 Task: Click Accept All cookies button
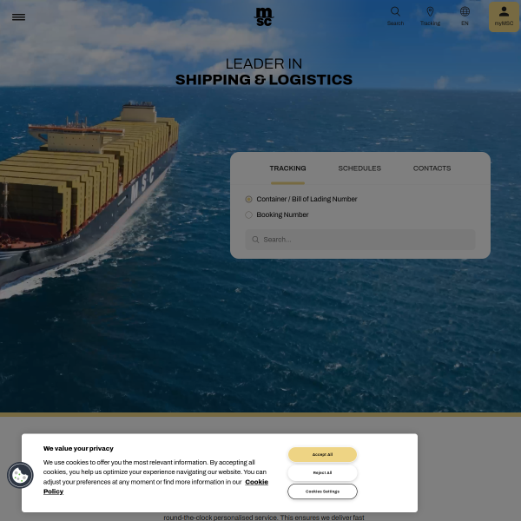(322, 454)
